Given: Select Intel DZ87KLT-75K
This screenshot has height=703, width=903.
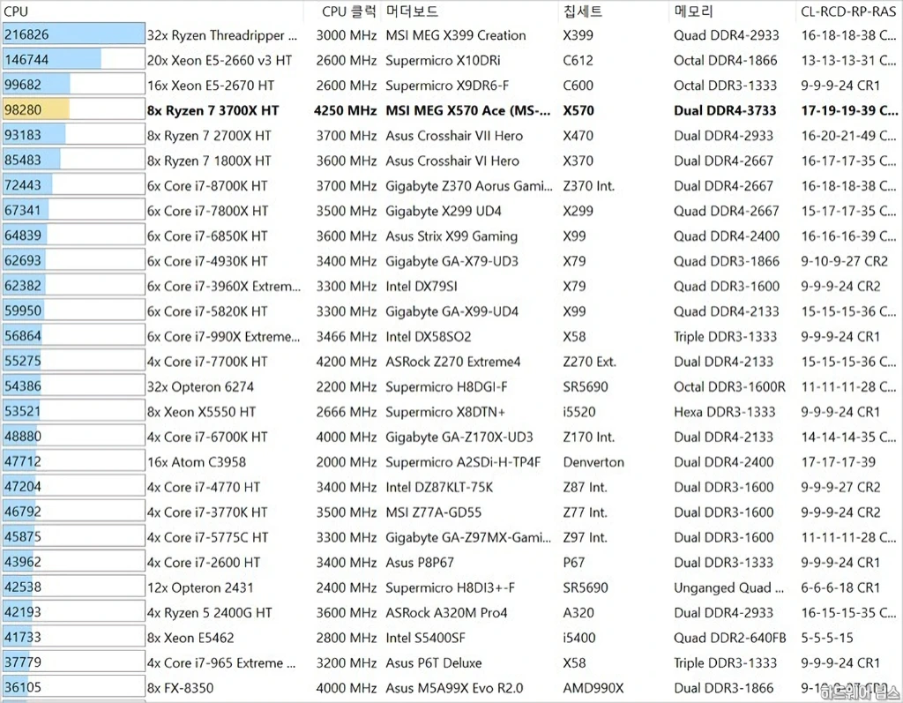Looking at the screenshot, I should click(x=439, y=488).
